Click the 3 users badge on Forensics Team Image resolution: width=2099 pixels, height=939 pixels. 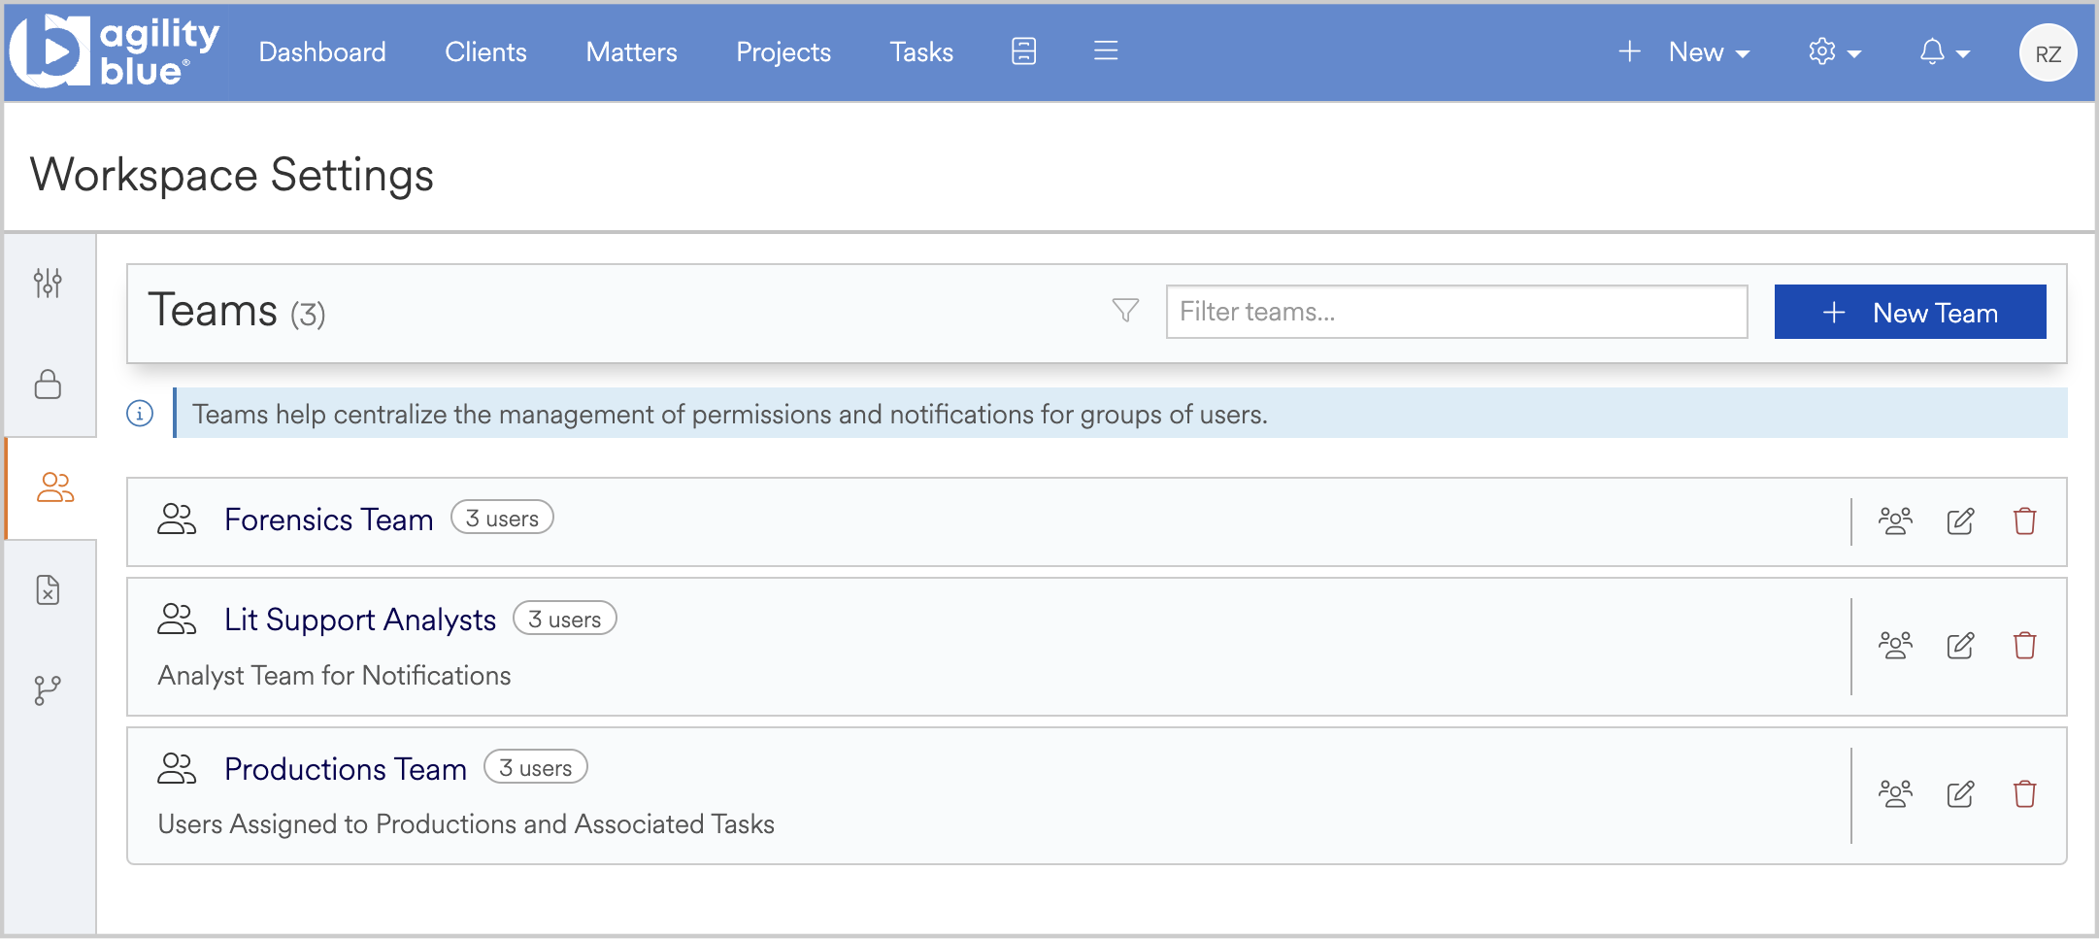tap(502, 518)
